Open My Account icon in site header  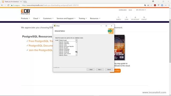135,17
